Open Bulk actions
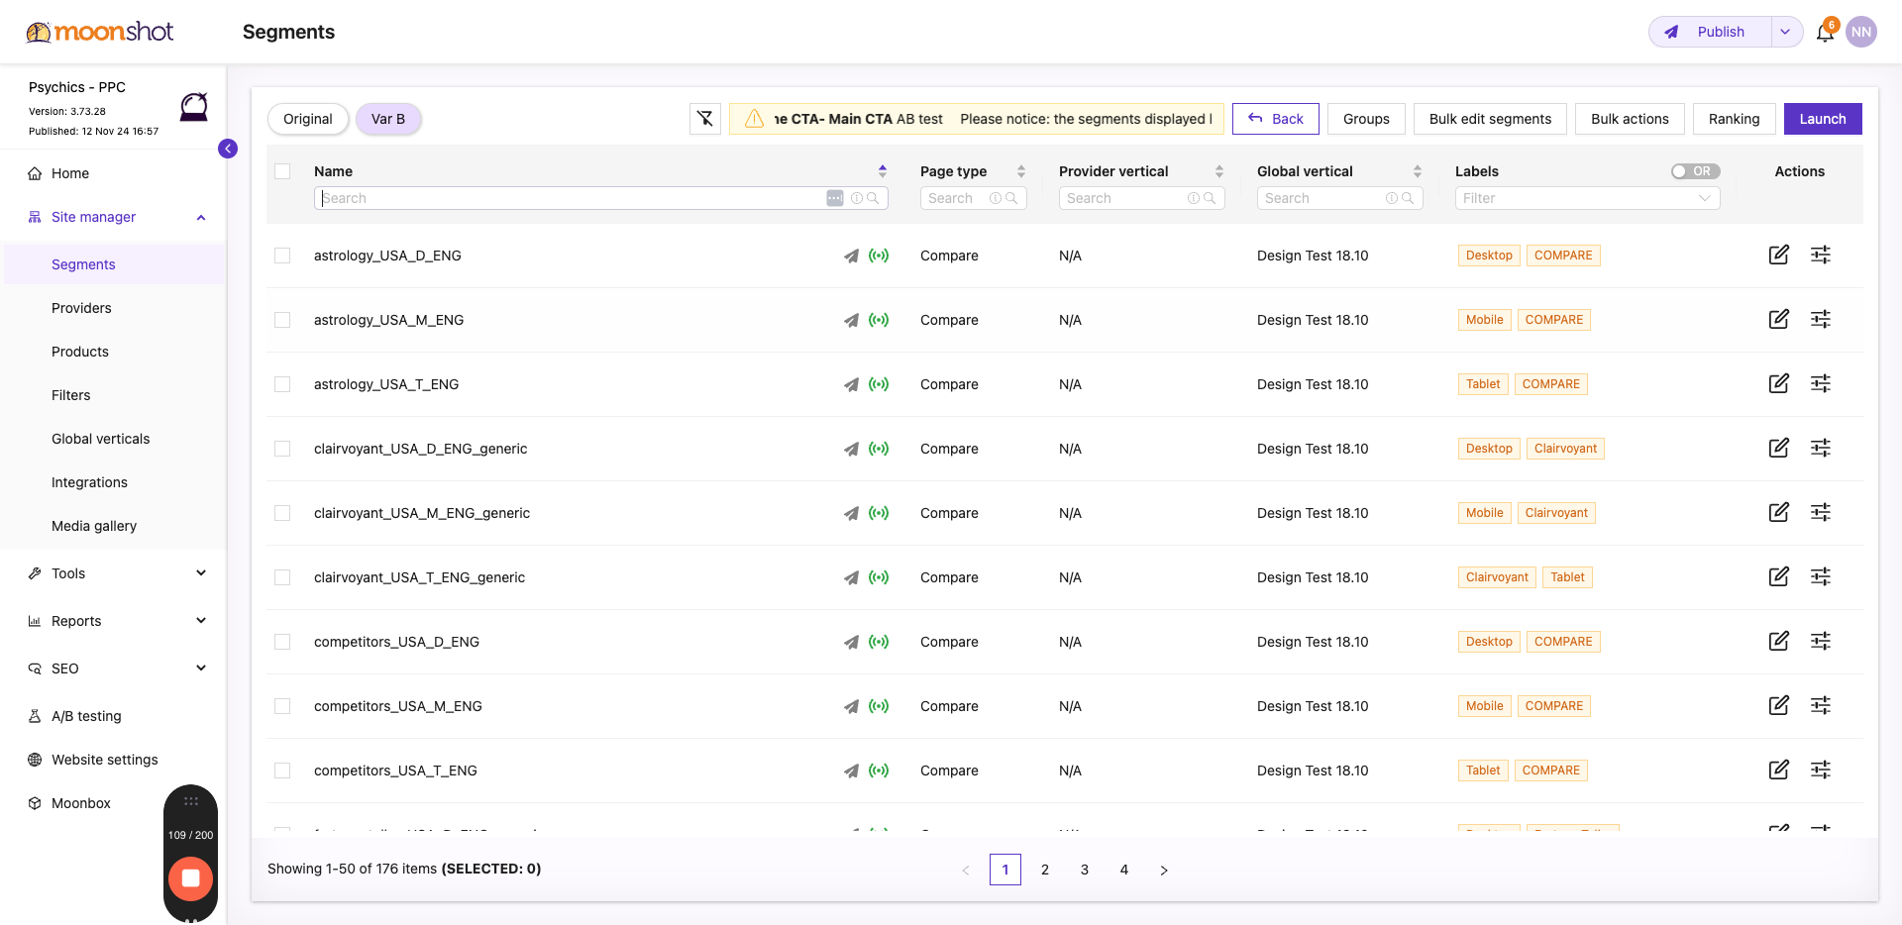 [1630, 119]
